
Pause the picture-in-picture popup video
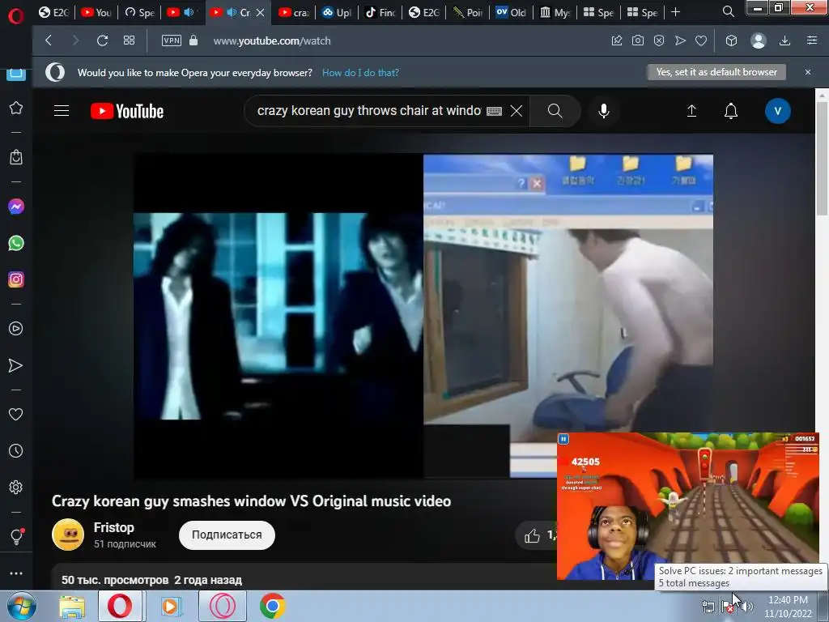563,439
